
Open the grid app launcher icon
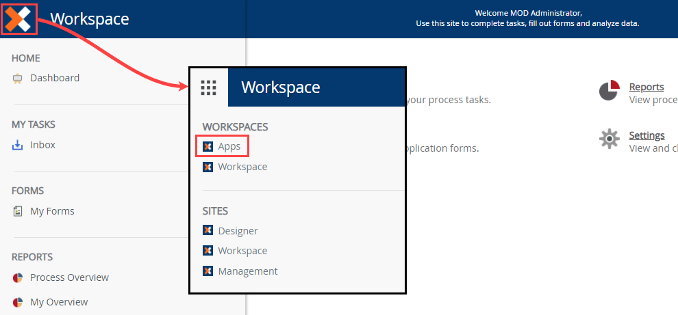coord(208,87)
